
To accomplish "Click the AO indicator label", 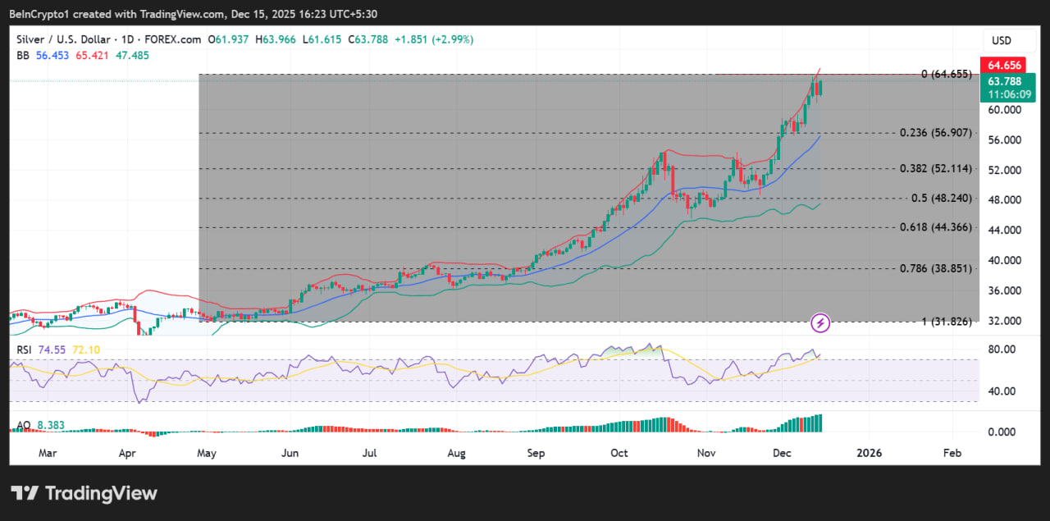I will tap(24, 425).
